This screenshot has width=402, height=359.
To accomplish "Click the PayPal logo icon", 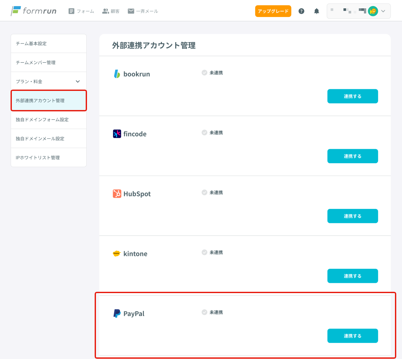I will pos(117,313).
